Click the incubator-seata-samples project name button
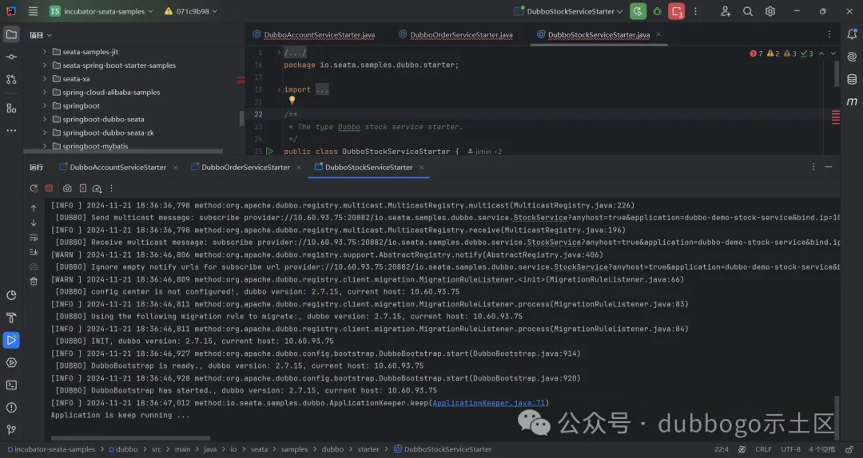Image resolution: width=863 pixels, height=458 pixels. 101,11
